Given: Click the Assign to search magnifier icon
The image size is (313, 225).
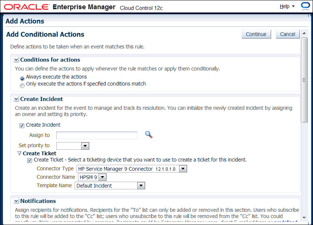Looking at the screenshot, I should pos(149,135).
